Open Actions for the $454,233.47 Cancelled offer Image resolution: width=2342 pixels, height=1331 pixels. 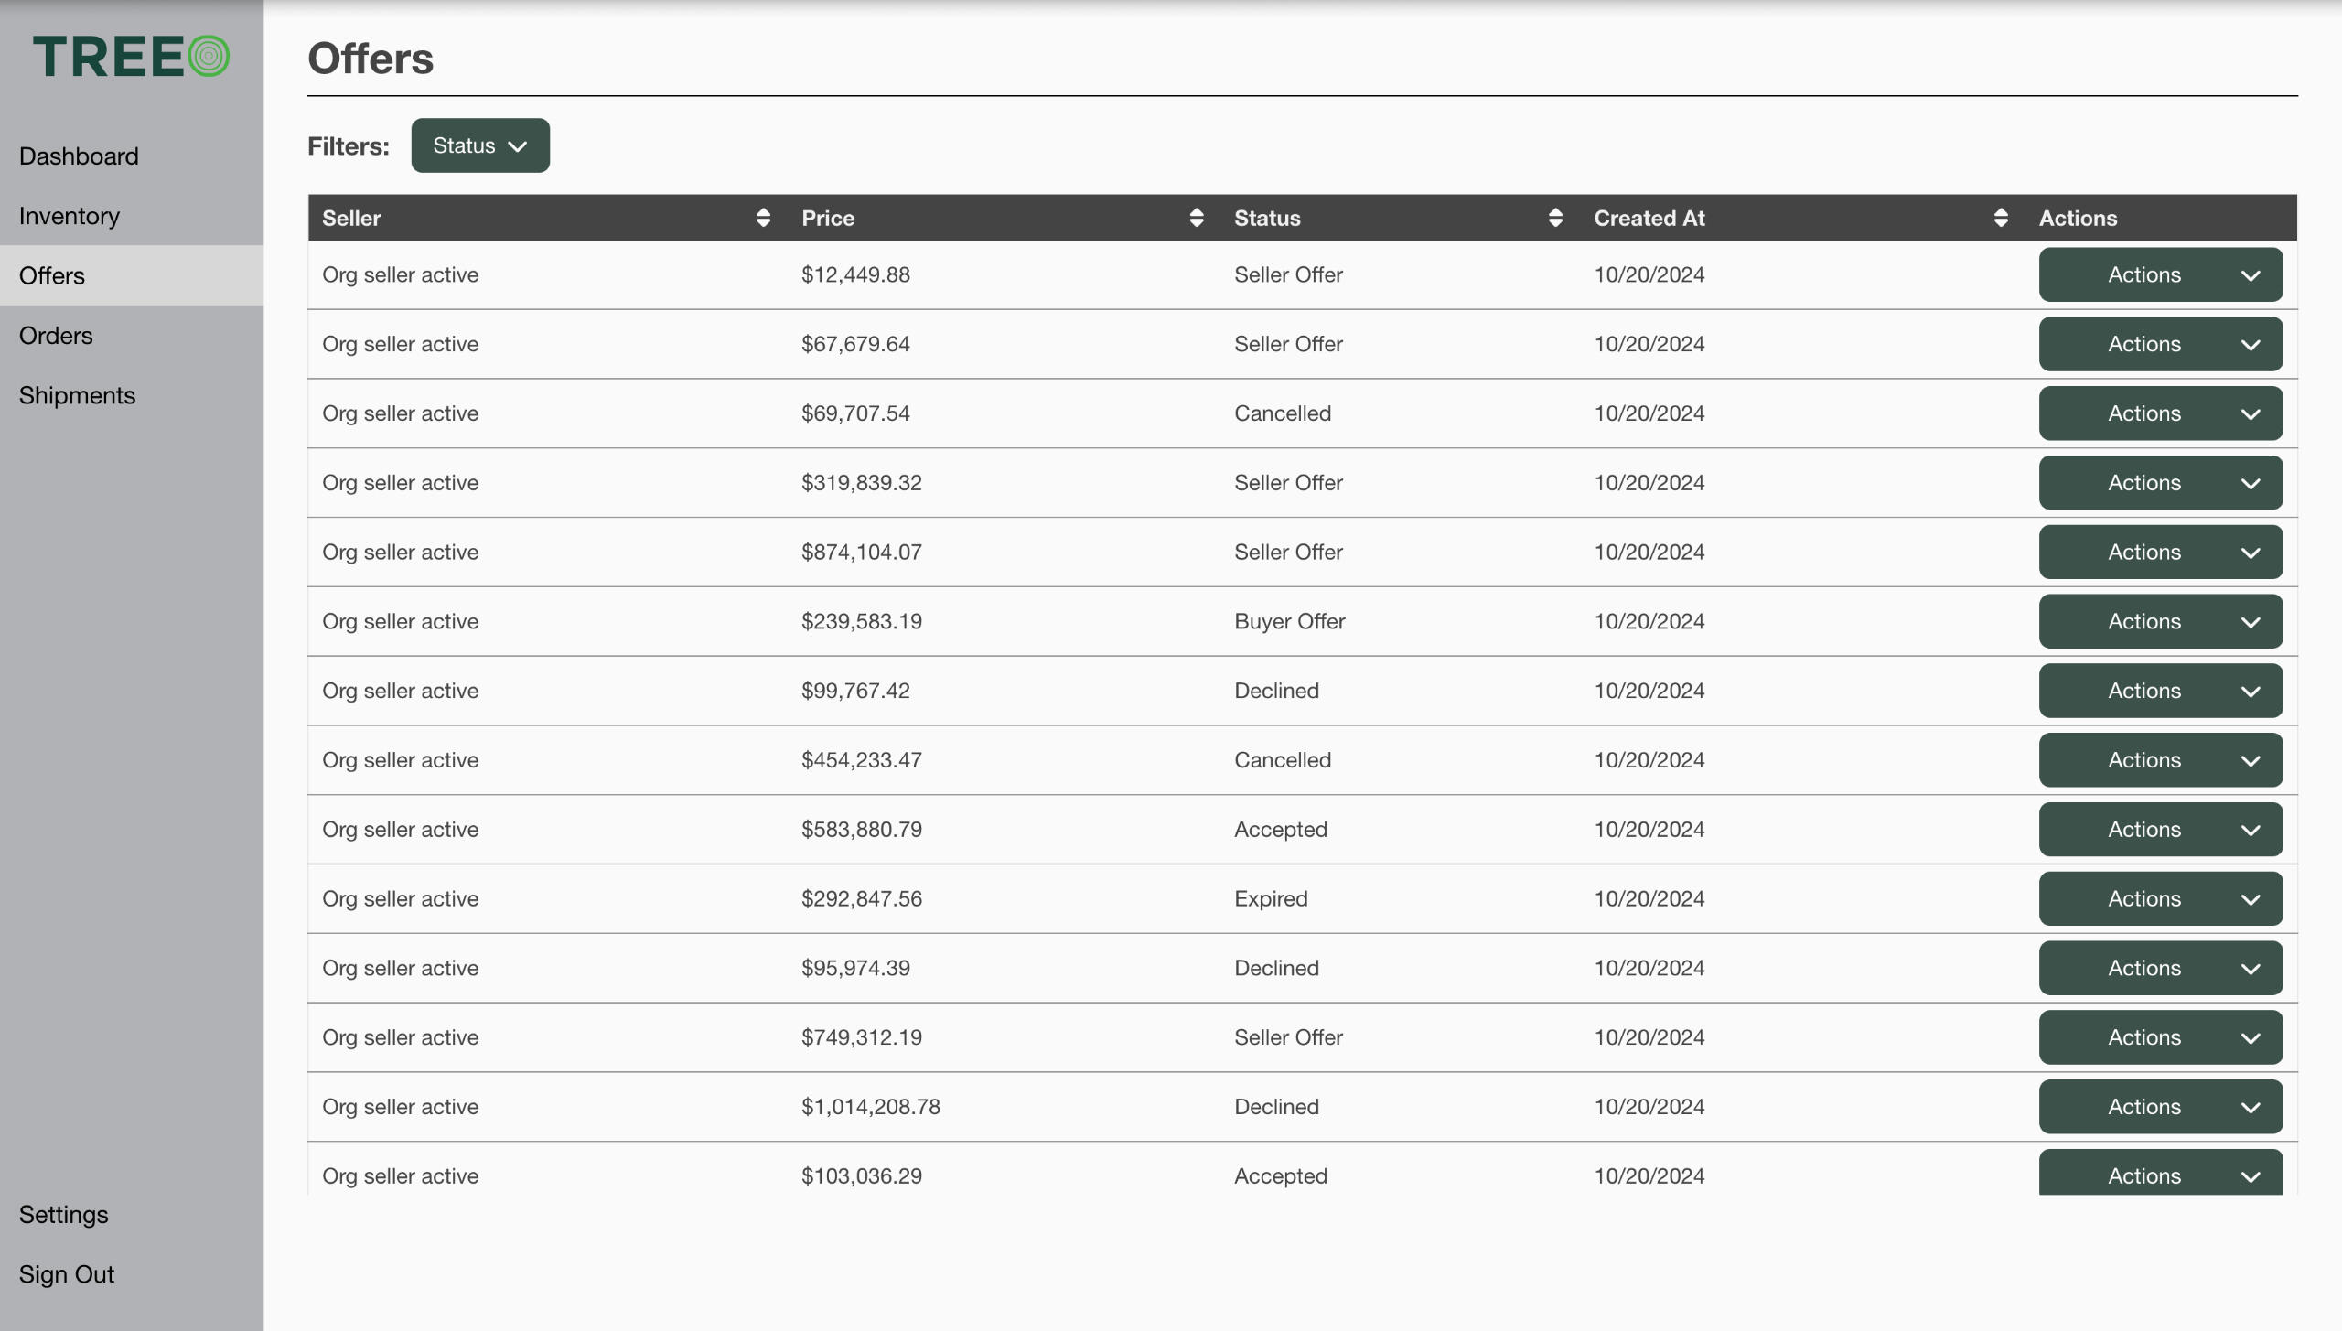click(2159, 760)
